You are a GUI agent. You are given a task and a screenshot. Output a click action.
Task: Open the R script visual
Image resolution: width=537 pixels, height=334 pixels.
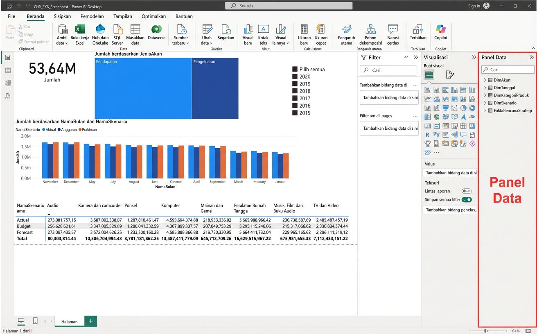click(x=427, y=134)
